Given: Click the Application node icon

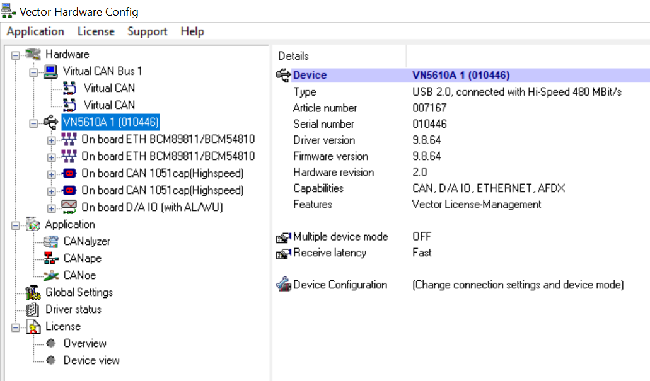Looking at the screenshot, I should [33, 224].
